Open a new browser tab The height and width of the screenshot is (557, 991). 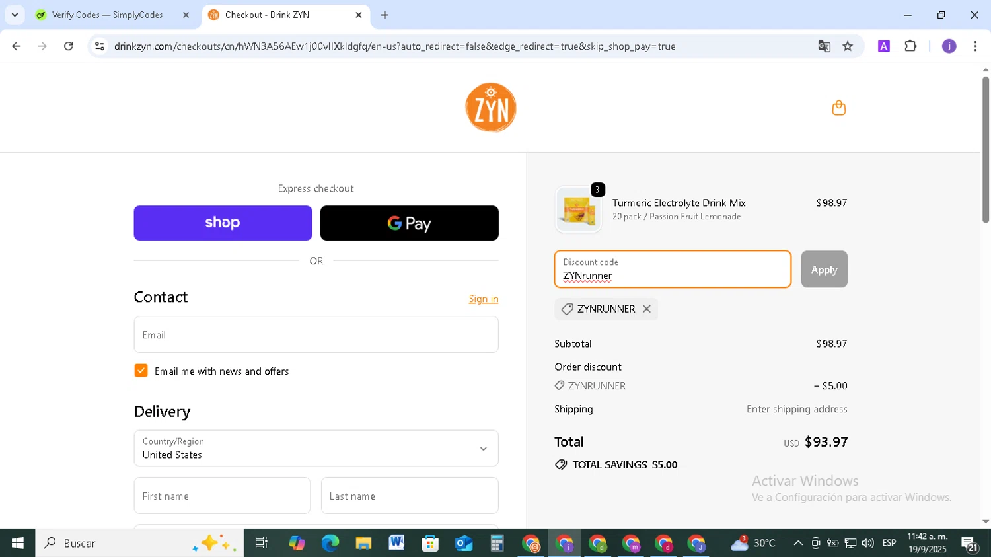(x=385, y=15)
